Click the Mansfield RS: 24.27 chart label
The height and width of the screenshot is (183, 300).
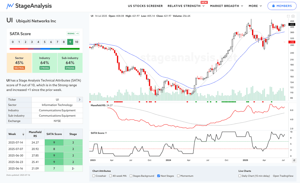[x=102, y=105]
